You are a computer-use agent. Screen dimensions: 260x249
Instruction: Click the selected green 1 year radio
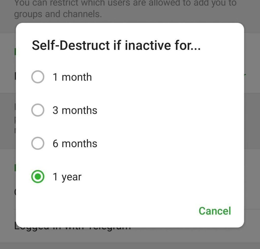pyautogui.click(x=38, y=177)
